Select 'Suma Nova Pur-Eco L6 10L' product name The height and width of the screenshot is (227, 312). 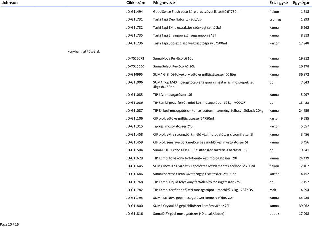coord(173,58)
